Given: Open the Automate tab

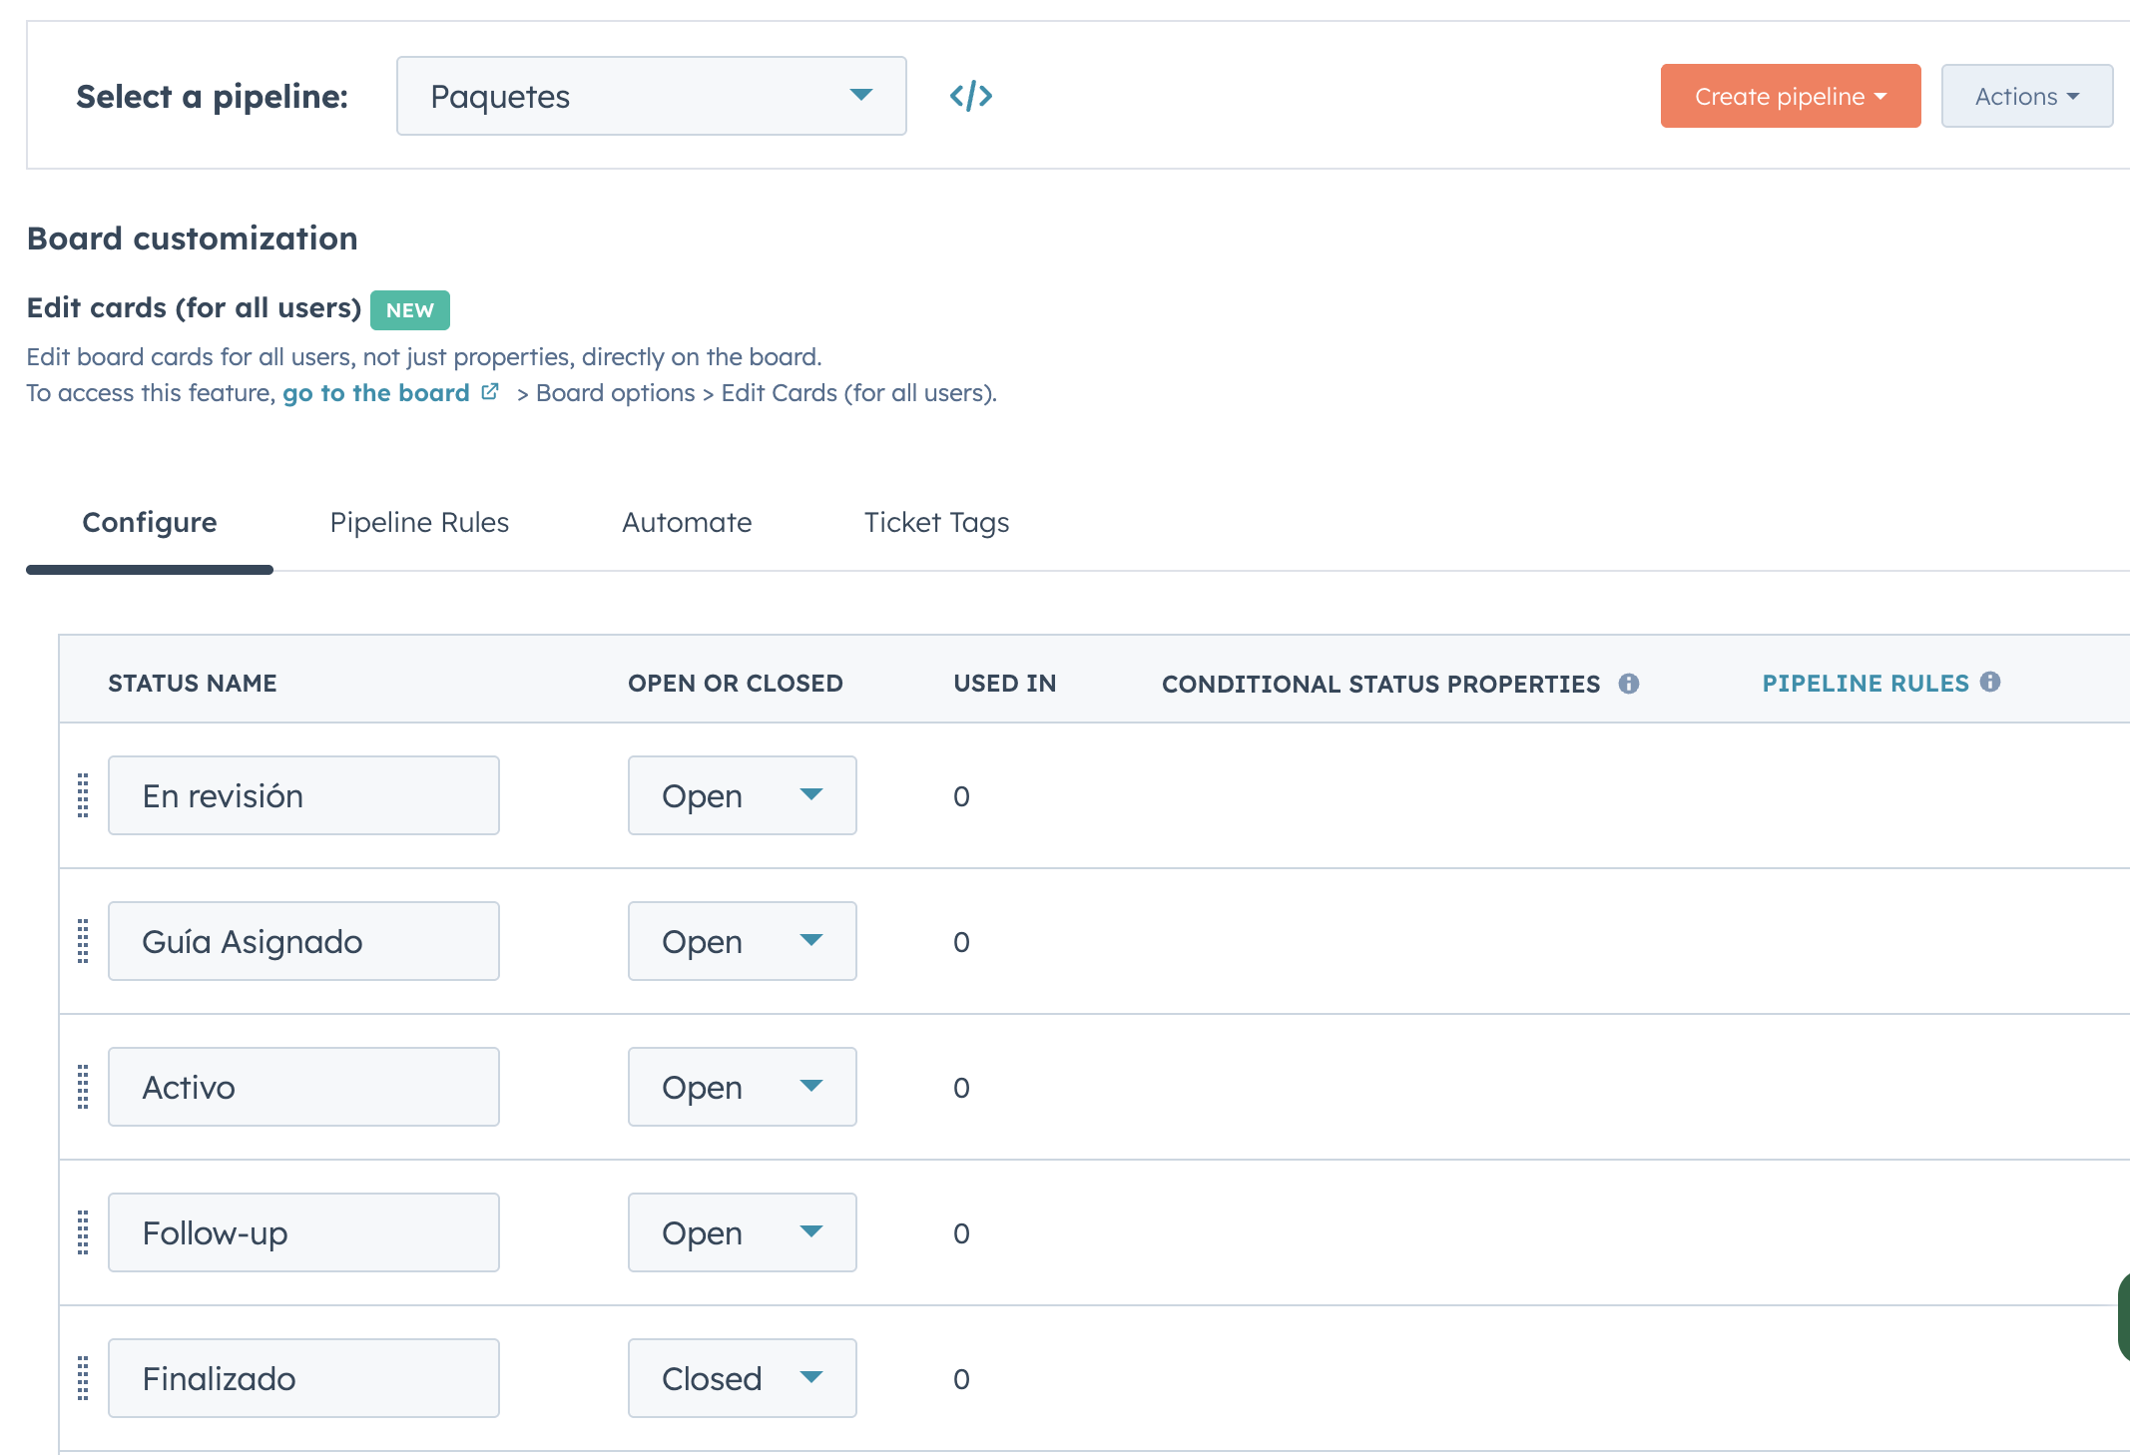Looking at the screenshot, I should pyautogui.click(x=687, y=523).
